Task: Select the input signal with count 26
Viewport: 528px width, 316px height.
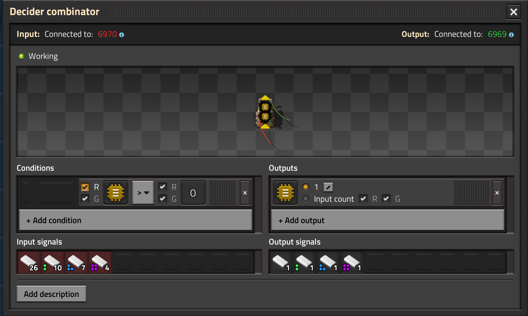Action: tap(29, 262)
